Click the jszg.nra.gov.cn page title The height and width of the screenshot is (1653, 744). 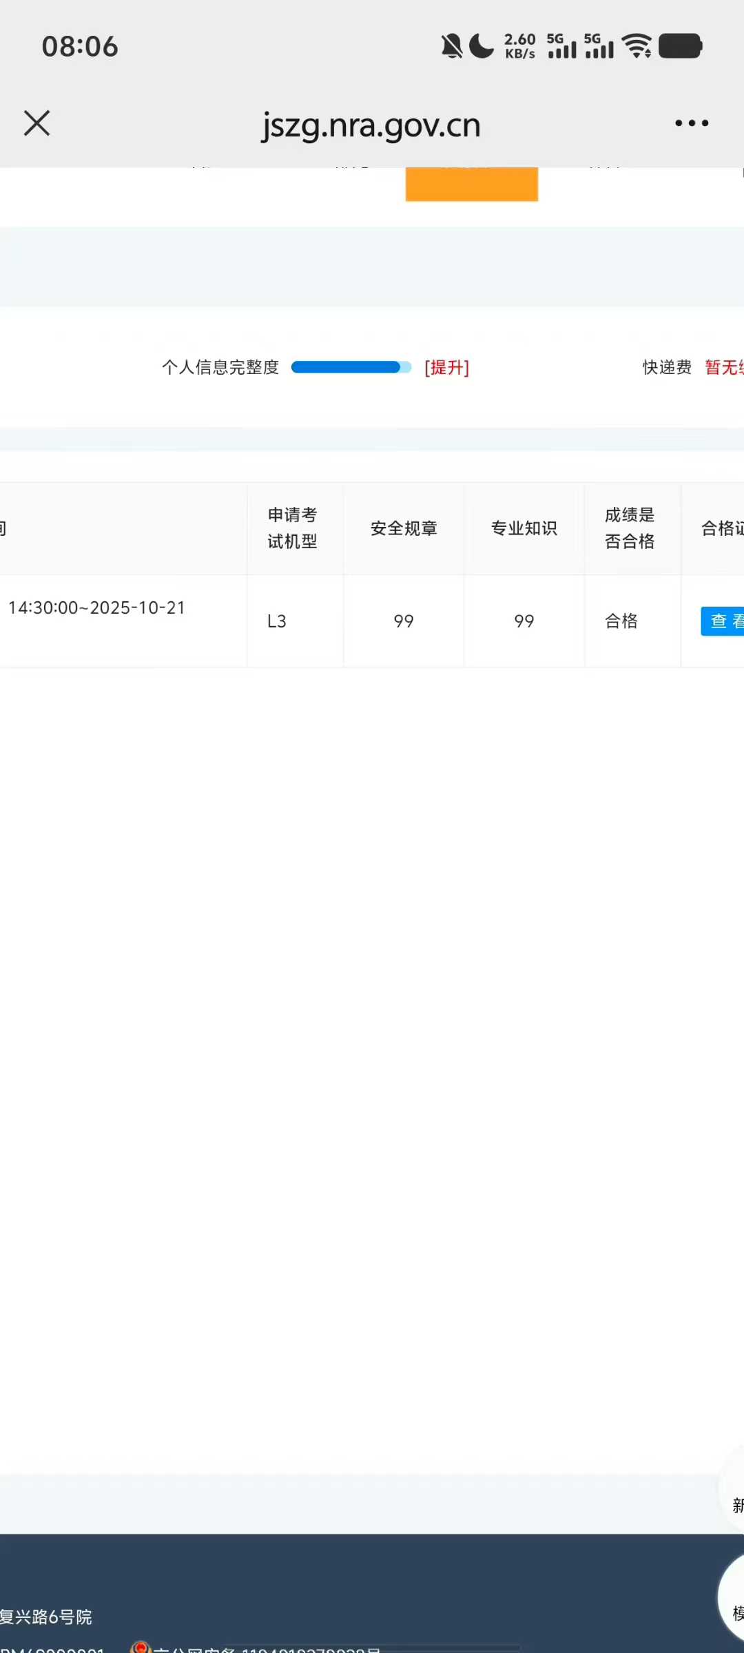[371, 125]
